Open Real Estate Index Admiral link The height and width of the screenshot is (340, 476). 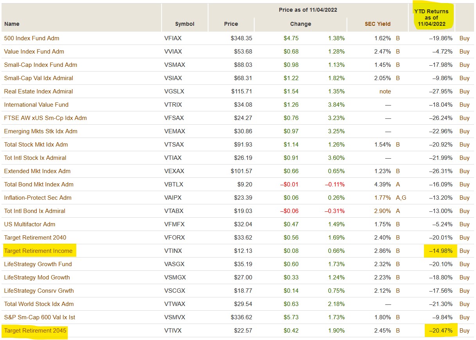(39, 91)
